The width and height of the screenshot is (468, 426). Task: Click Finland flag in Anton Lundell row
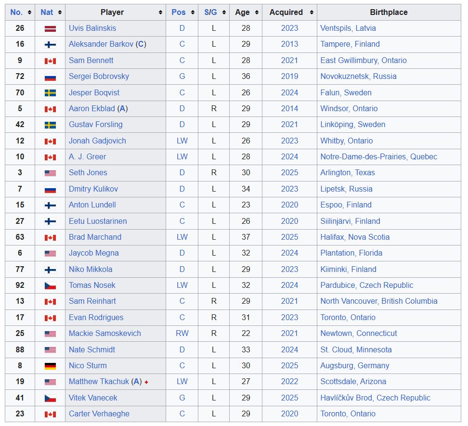point(50,206)
